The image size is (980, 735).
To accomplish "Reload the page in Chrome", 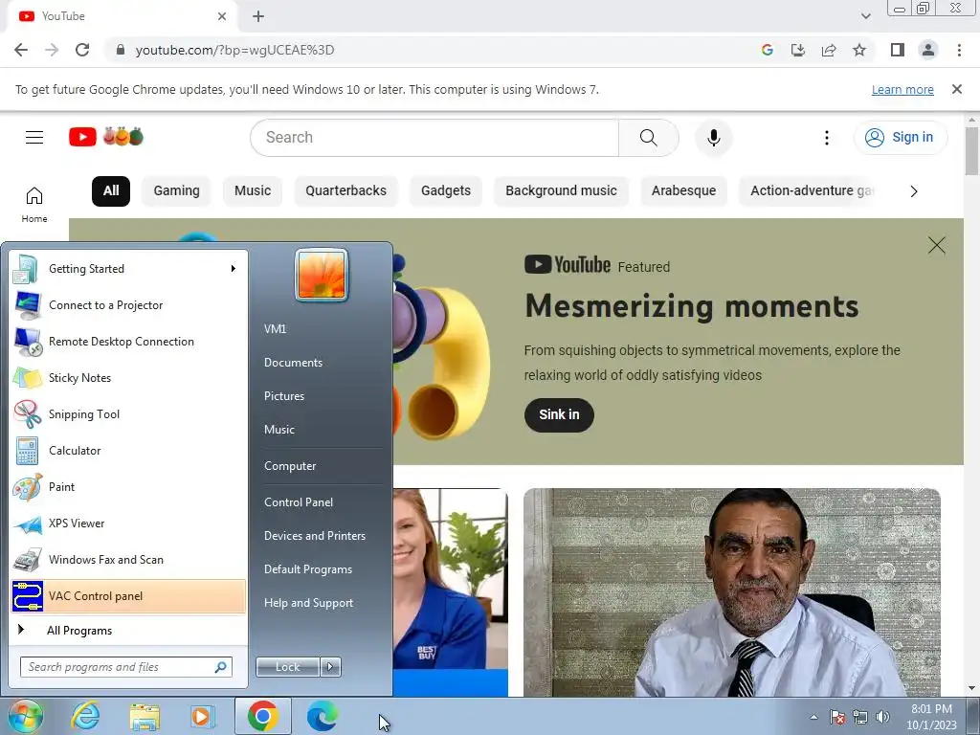I will click(82, 50).
